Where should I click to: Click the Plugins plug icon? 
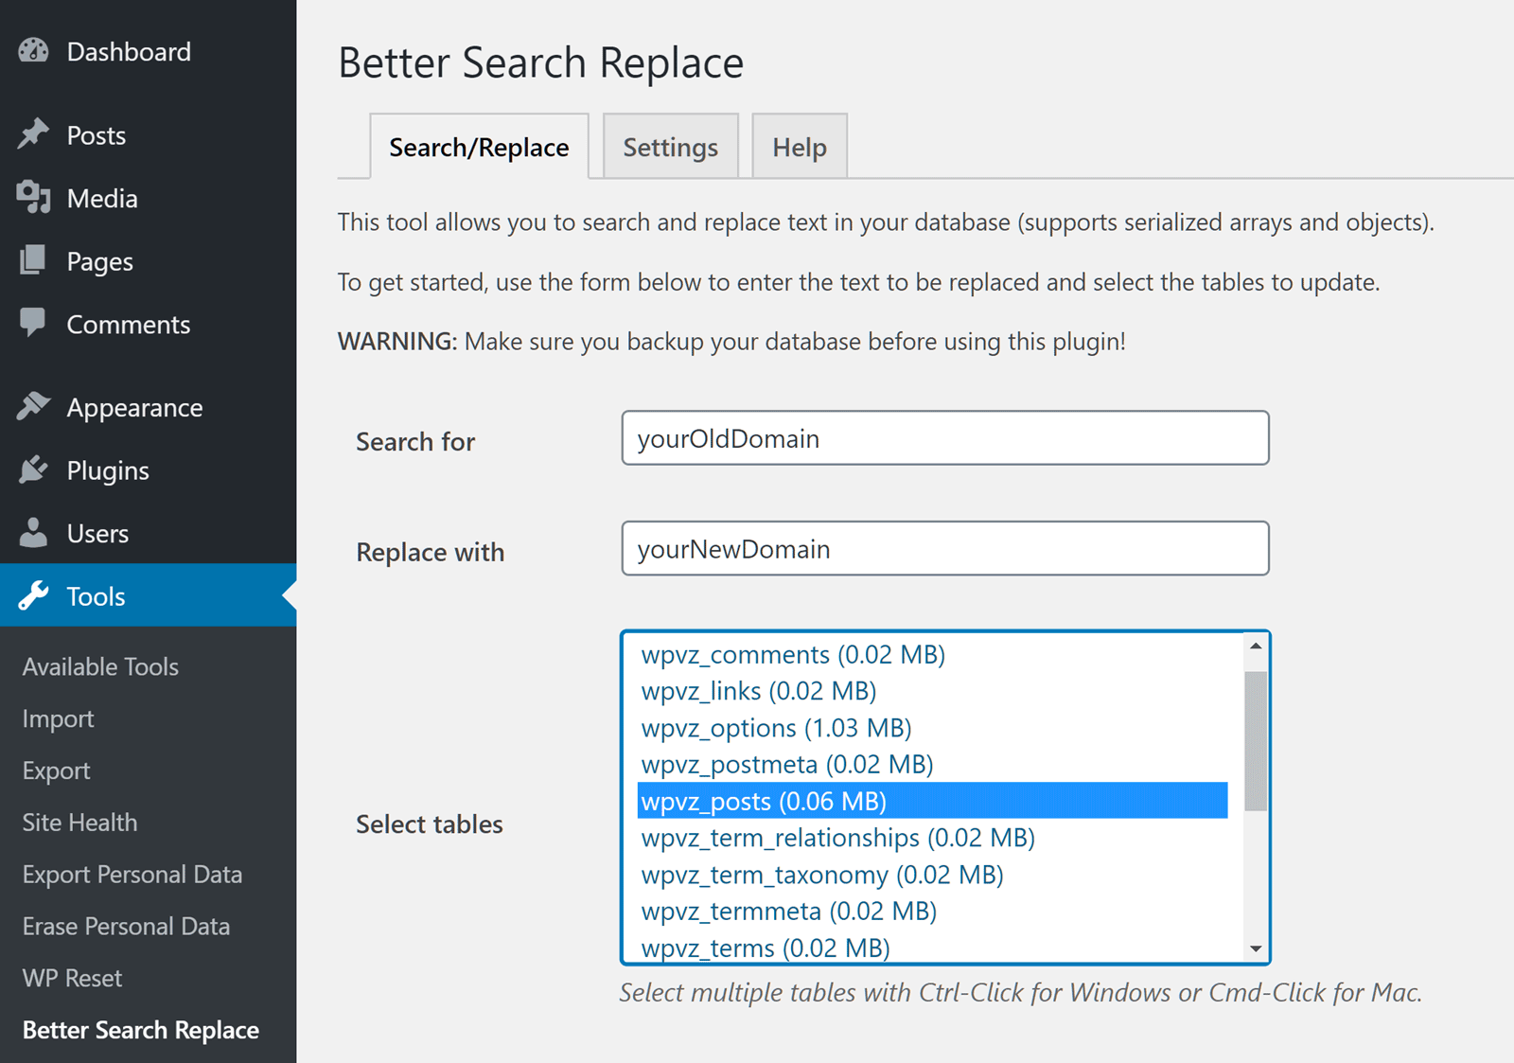click(33, 469)
